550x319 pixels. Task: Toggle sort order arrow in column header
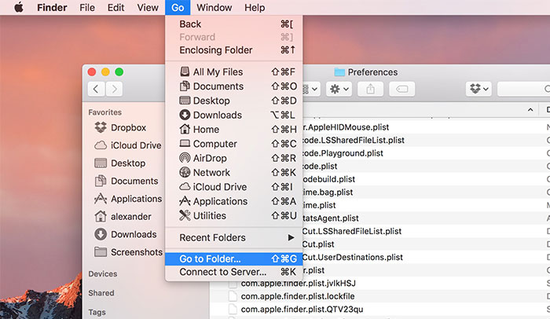click(x=530, y=110)
